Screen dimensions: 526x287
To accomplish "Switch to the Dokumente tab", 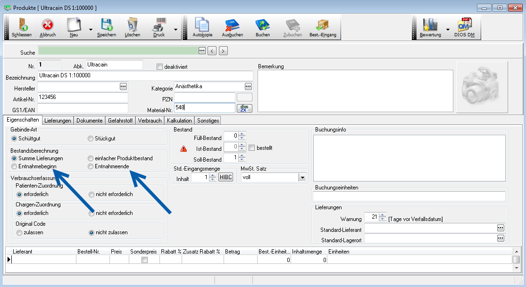I will point(89,121).
